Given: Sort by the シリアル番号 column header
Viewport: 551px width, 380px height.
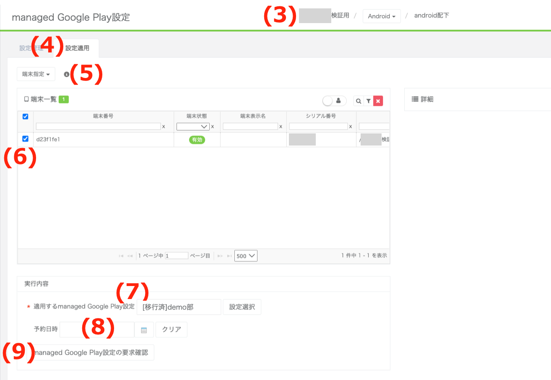Looking at the screenshot, I should [x=321, y=116].
